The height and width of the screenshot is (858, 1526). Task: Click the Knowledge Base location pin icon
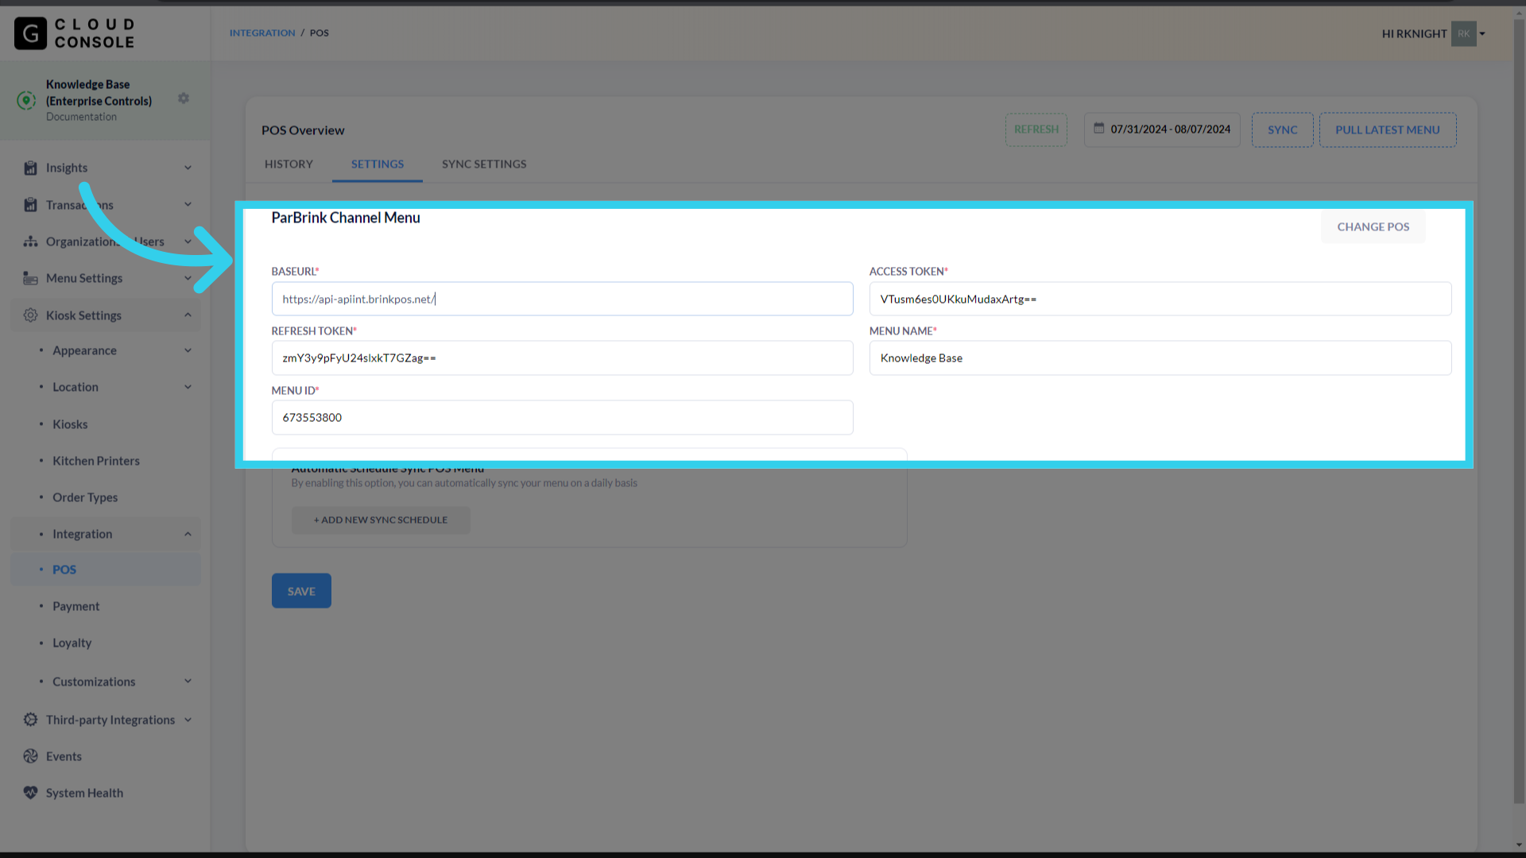(x=26, y=100)
